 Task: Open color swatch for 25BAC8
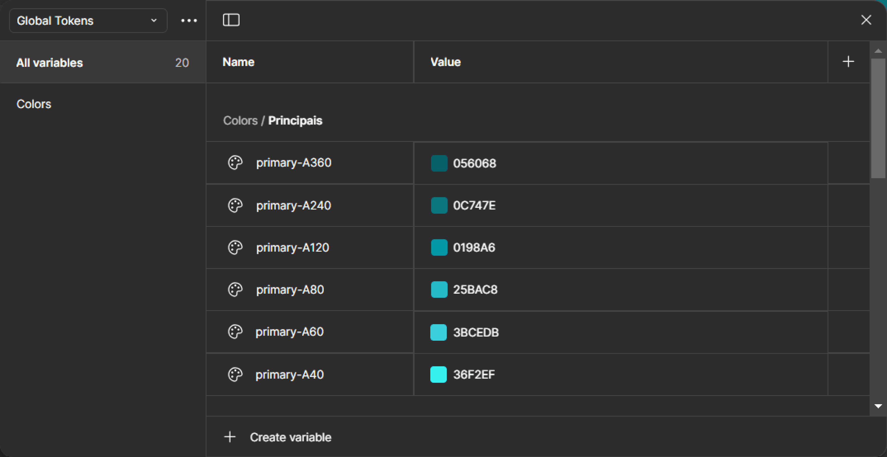[439, 290]
